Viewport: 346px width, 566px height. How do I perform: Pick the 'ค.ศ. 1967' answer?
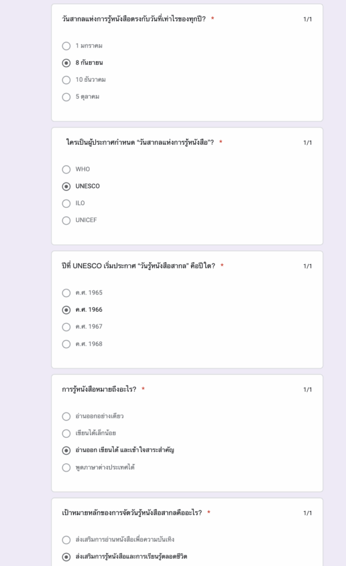click(66, 327)
